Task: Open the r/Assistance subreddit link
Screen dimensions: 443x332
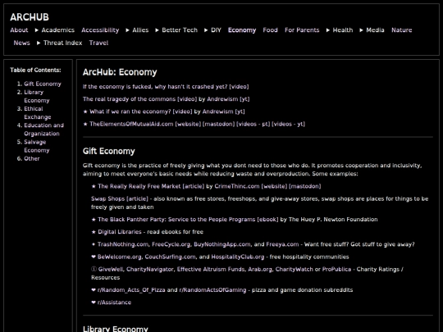Action: coord(114,302)
